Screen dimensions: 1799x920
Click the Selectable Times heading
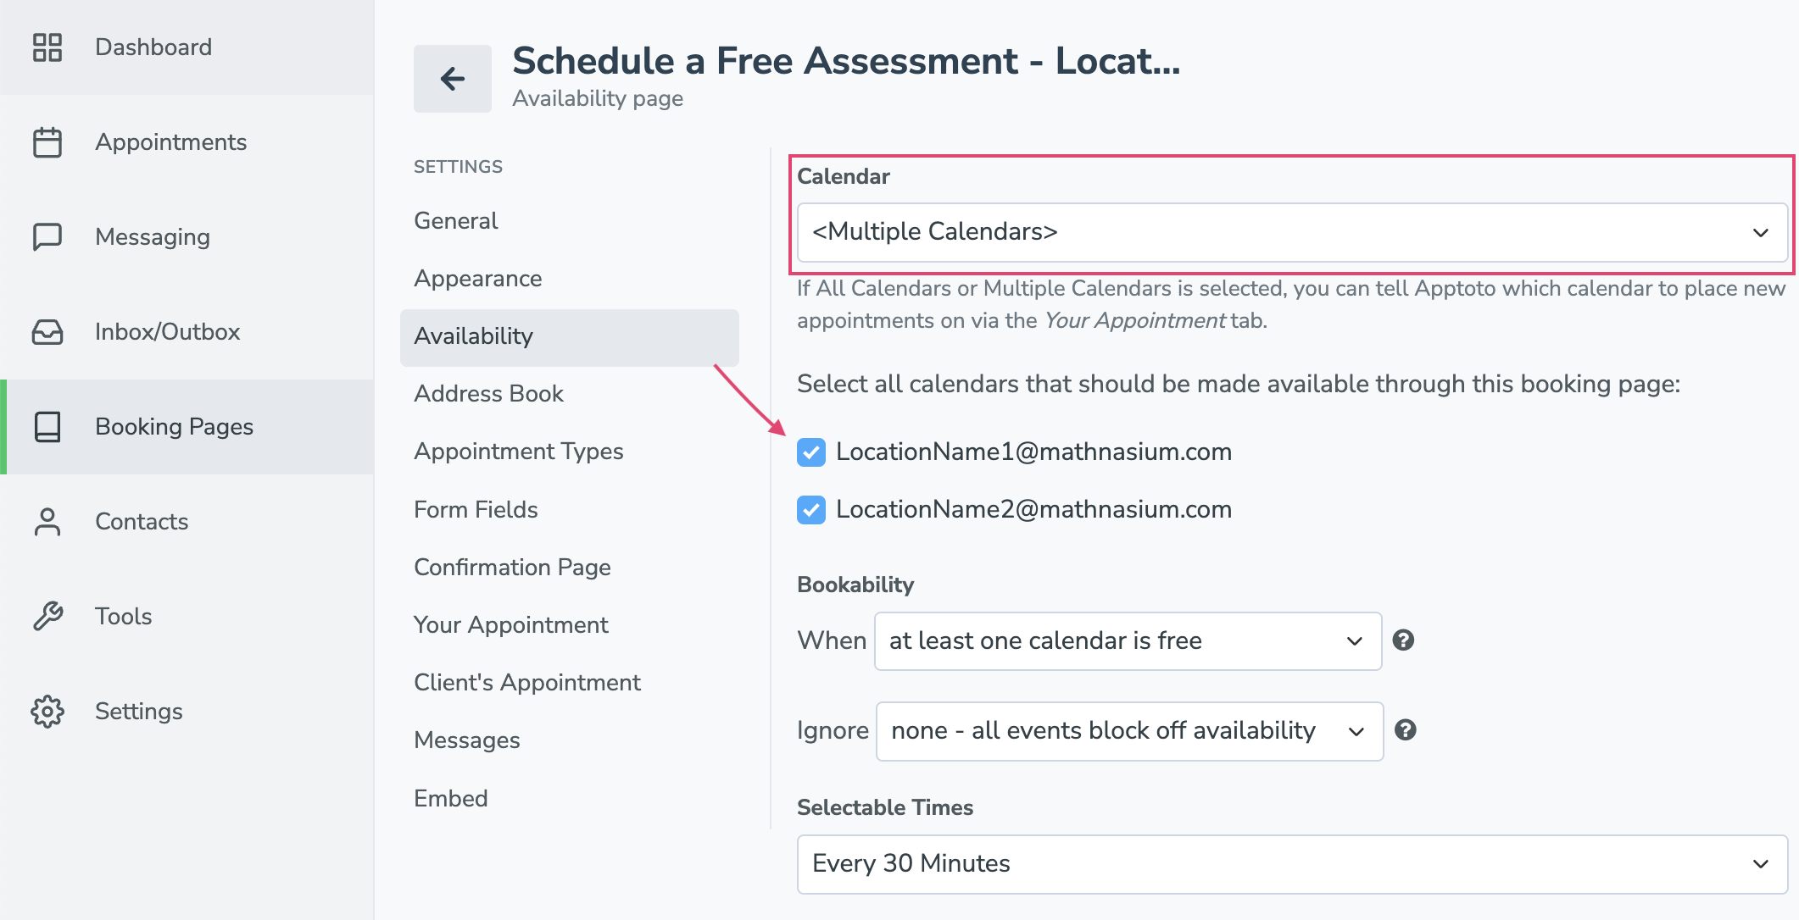(x=885, y=808)
